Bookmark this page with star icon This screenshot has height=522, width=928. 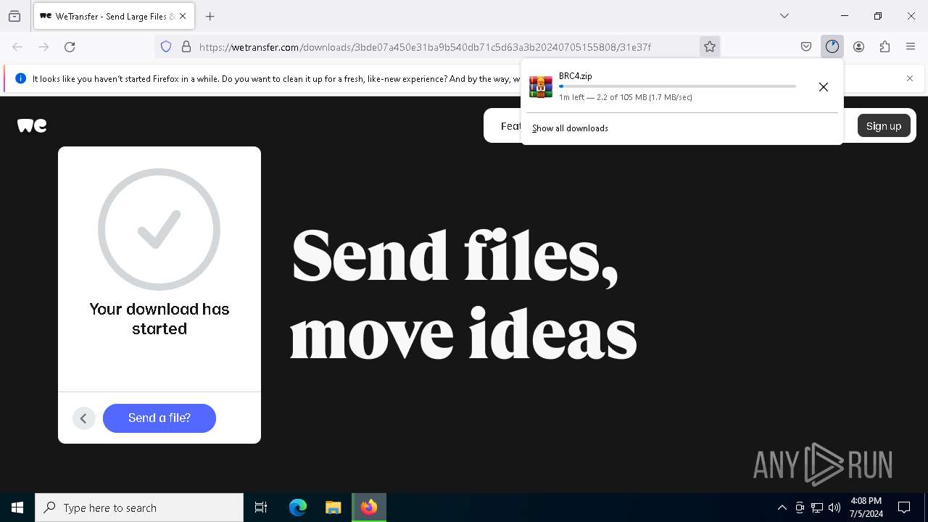tap(710, 46)
